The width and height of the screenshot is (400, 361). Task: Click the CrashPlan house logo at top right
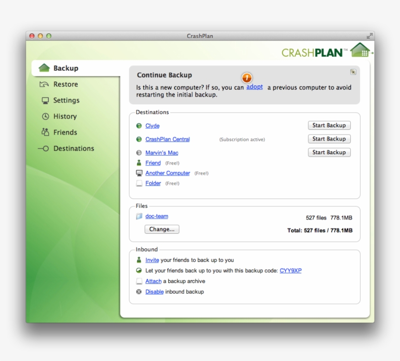point(360,50)
